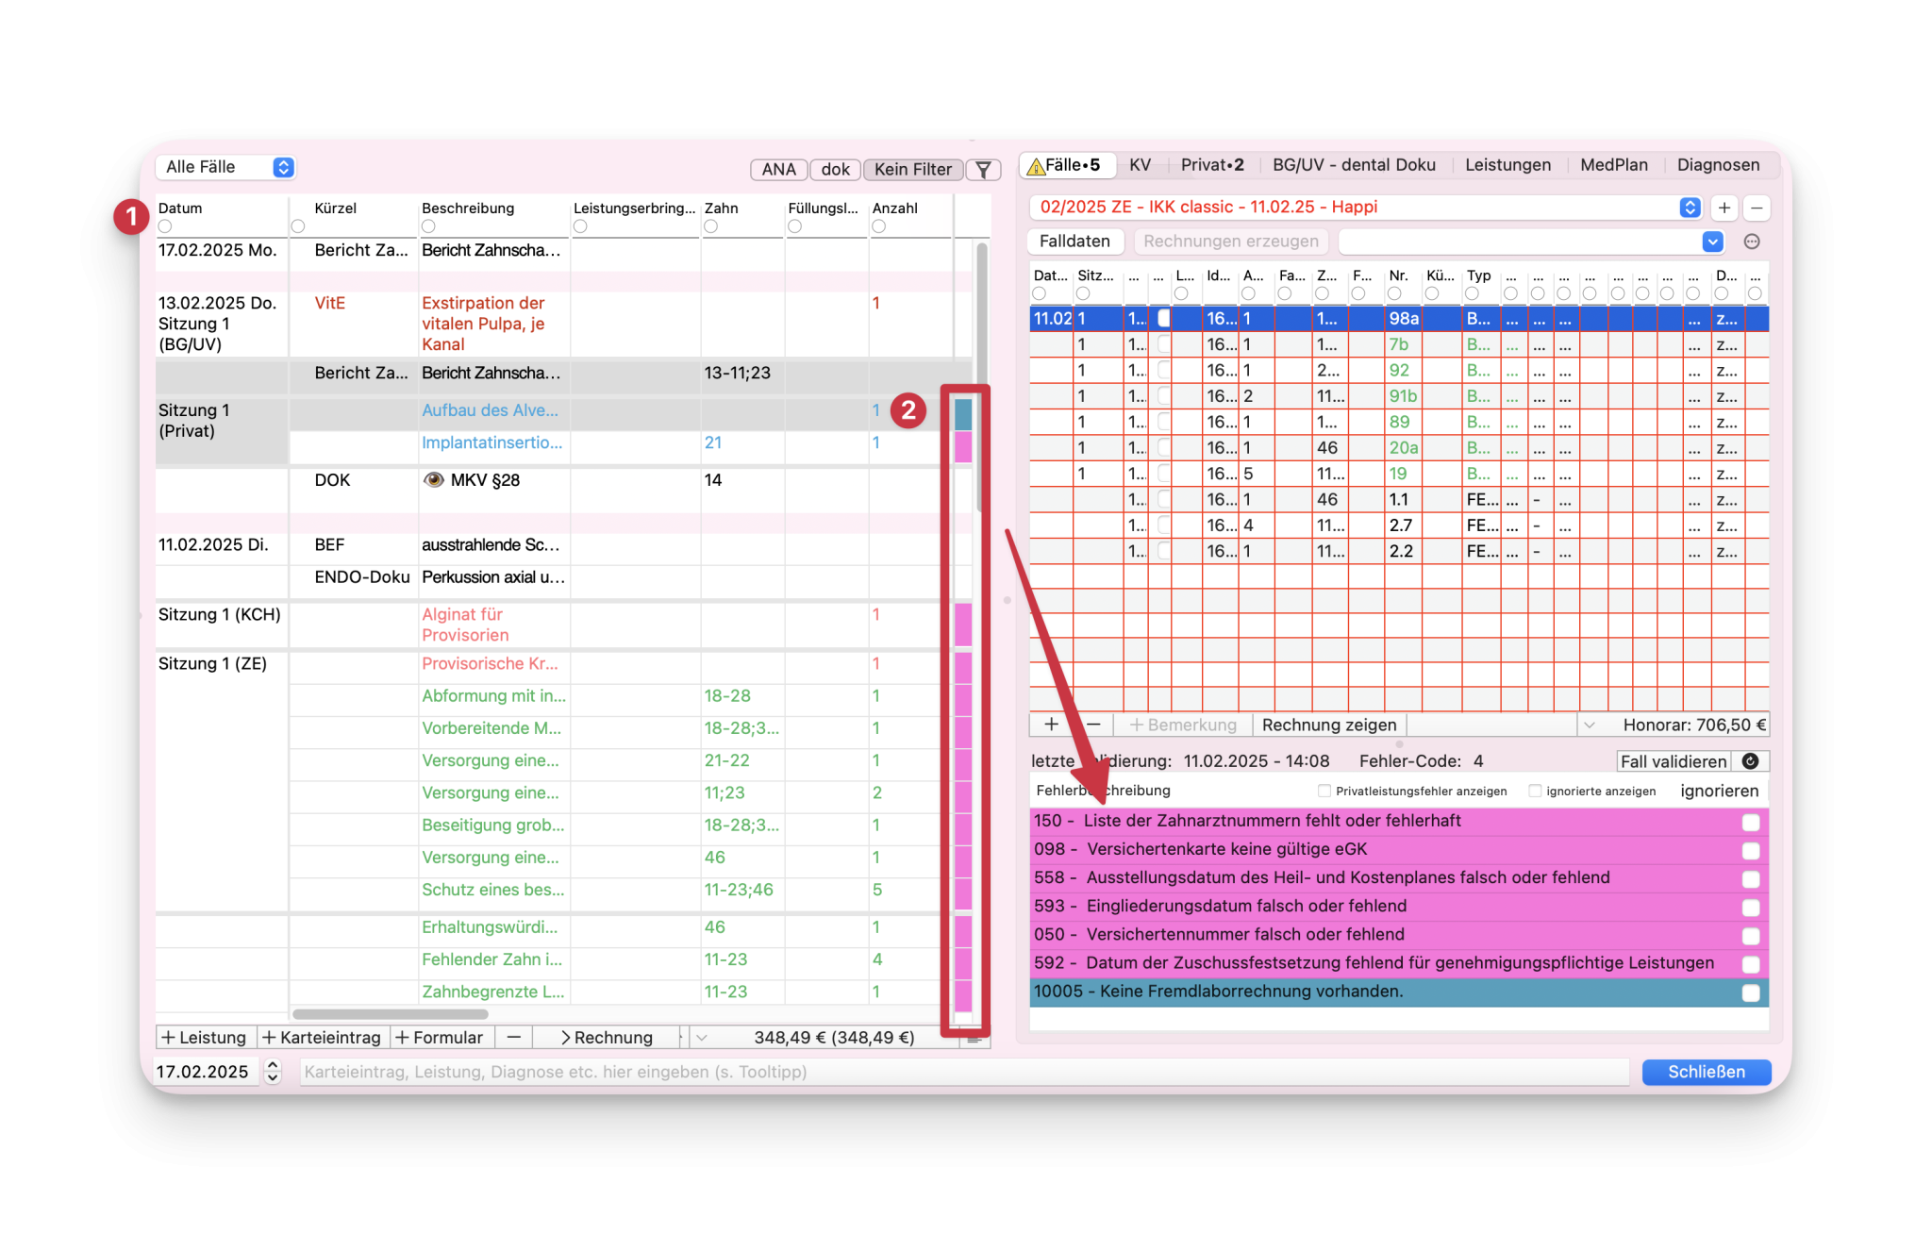Expand chevron left of 348,49 € total
Image resolution: width=1932 pixels, height=1234 pixels.
pyautogui.click(x=701, y=1038)
